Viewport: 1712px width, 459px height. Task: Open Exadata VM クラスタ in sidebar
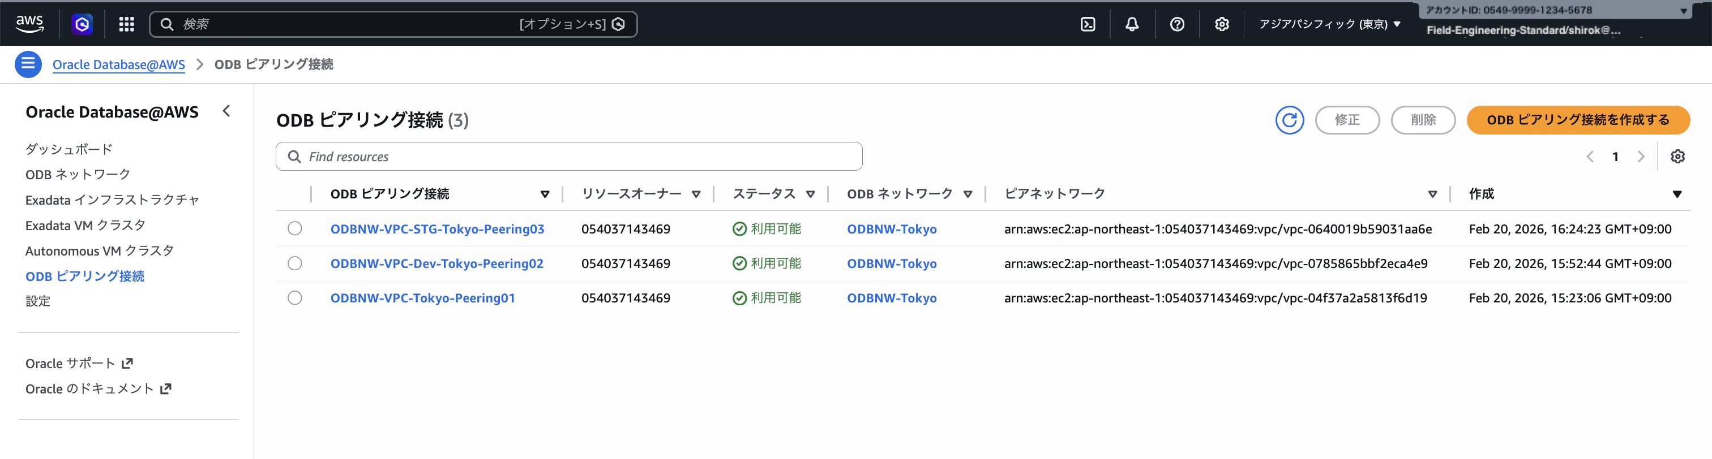point(85,226)
